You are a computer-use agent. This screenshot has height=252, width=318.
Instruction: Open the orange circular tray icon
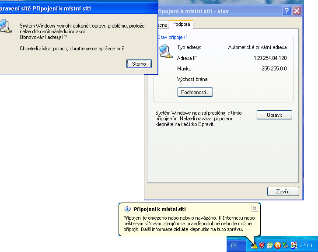point(277,245)
